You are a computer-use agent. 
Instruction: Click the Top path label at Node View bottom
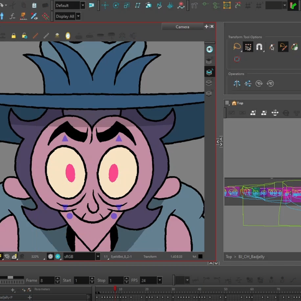coord(229,257)
